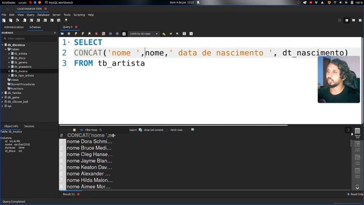
Task: Click the Export recordset icon
Action: 140,130
